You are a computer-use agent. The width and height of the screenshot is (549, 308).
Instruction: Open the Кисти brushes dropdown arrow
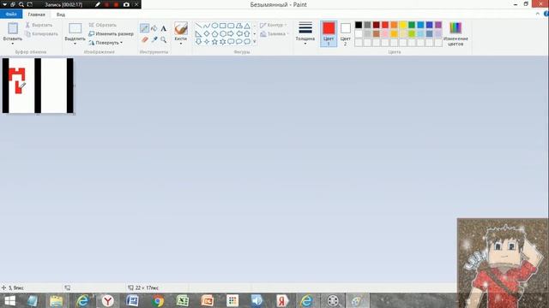(181, 44)
